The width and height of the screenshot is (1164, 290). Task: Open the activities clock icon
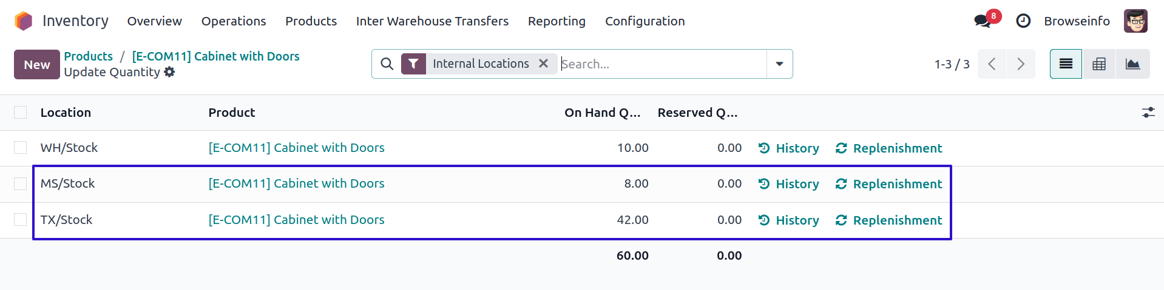[1023, 21]
